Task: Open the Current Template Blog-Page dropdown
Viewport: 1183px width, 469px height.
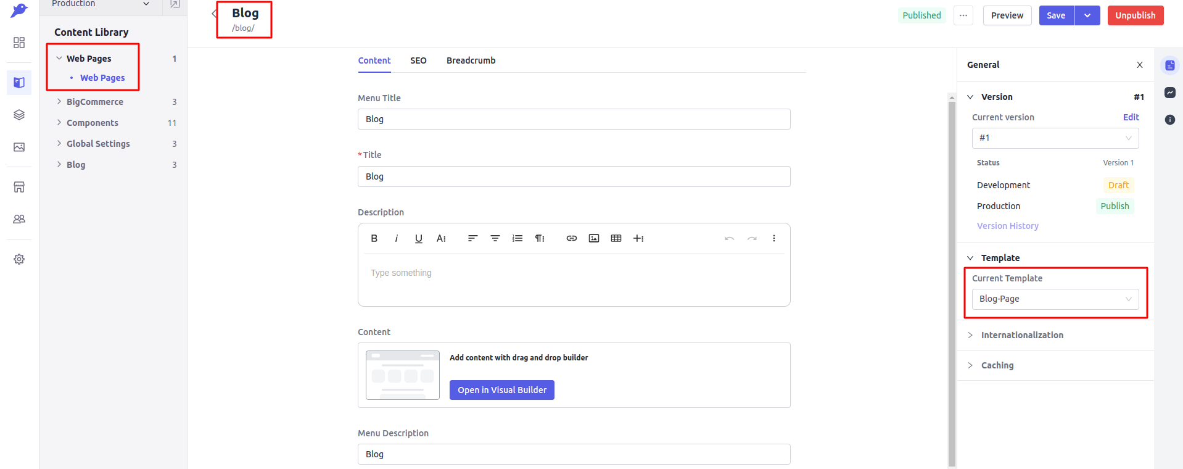Action: click(x=1055, y=299)
